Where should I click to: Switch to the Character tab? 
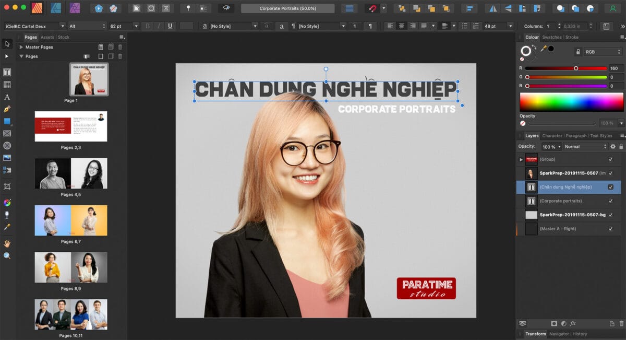click(x=552, y=136)
